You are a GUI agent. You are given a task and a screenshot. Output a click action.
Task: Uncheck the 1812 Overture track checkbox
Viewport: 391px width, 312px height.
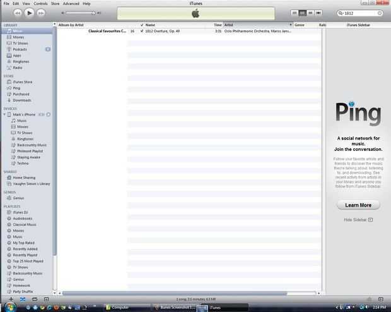click(x=142, y=31)
